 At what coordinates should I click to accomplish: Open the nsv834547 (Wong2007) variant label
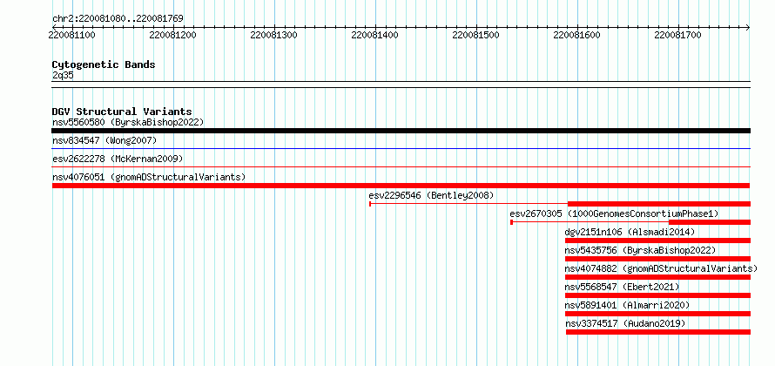tap(104, 140)
